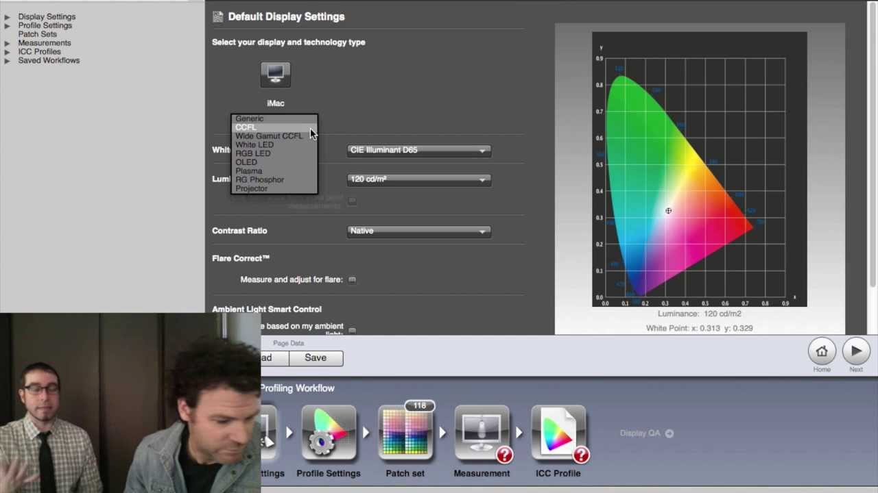
Task: Click the Measurements sidebar label
Action: point(45,42)
